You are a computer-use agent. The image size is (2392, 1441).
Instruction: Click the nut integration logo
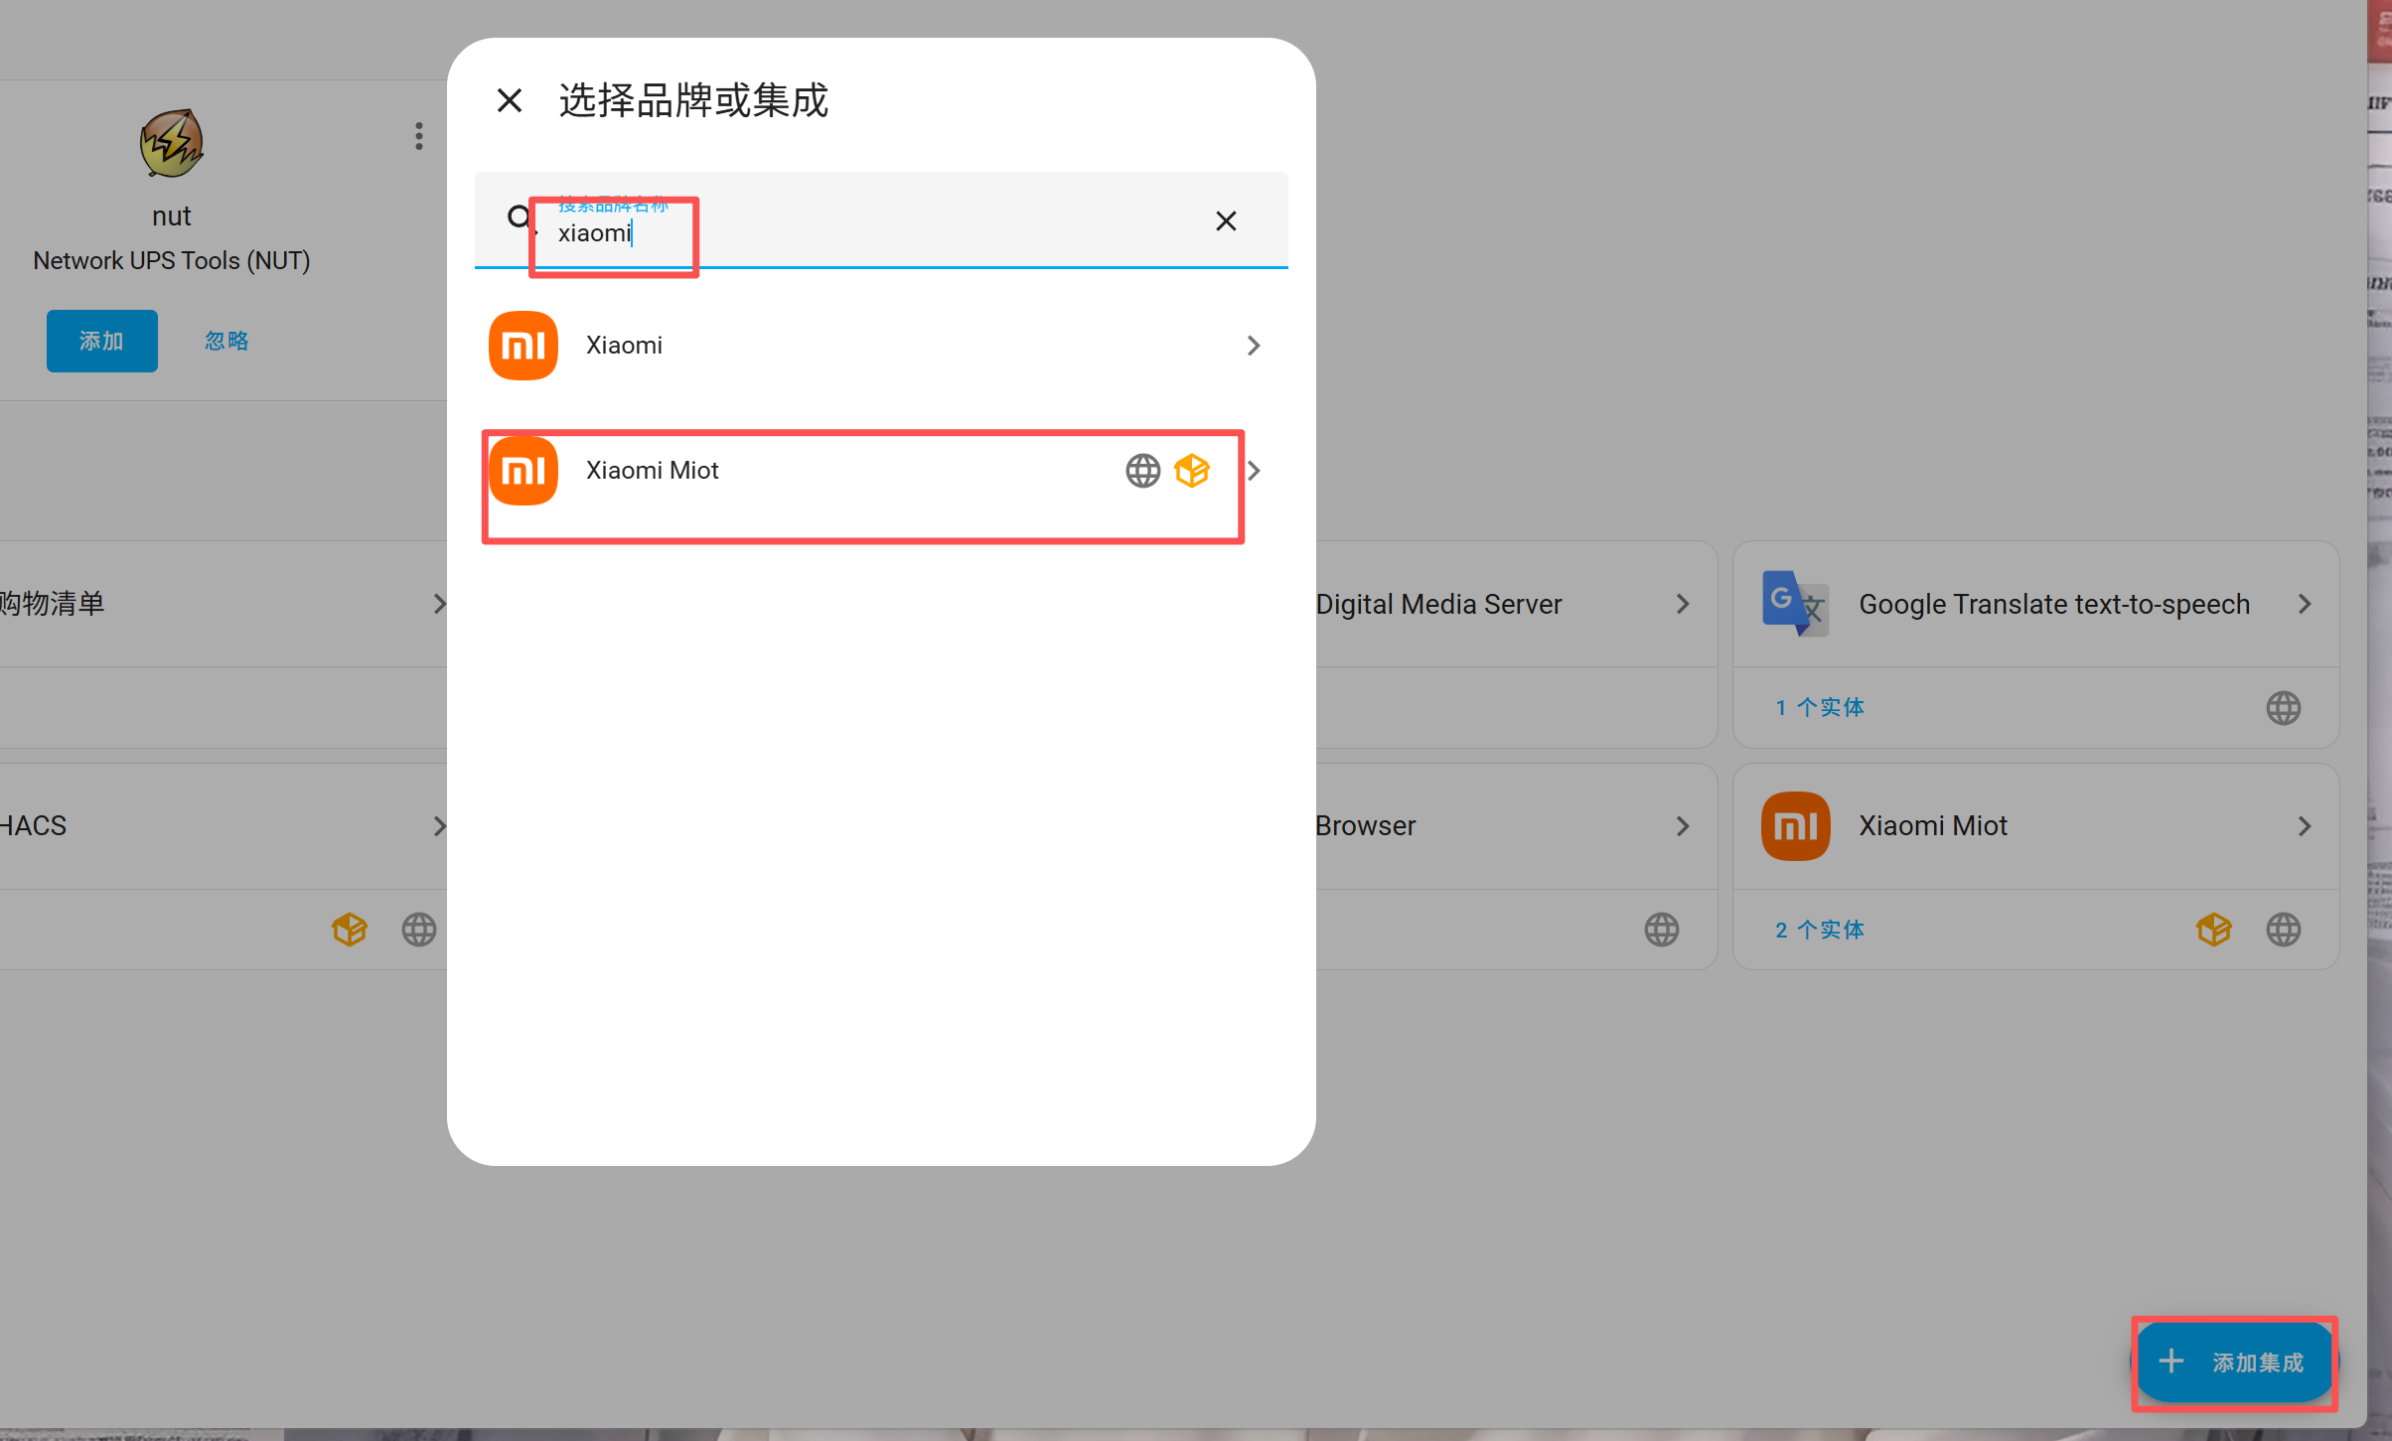[x=172, y=144]
